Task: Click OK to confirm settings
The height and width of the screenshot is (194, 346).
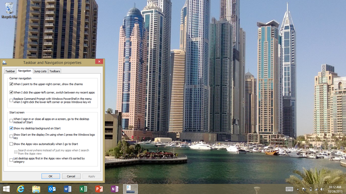Action: pos(51,176)
